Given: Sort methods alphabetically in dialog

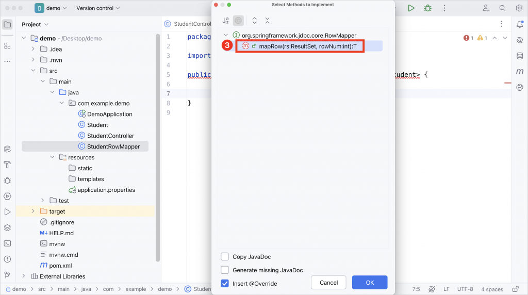Looking at the screenshot, I should point(226,21).
